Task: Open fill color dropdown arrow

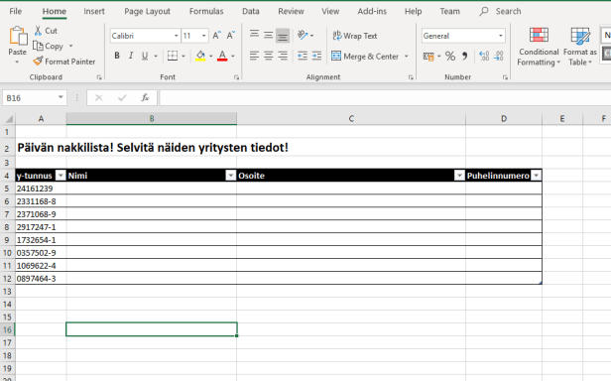Action: point(211,57)
